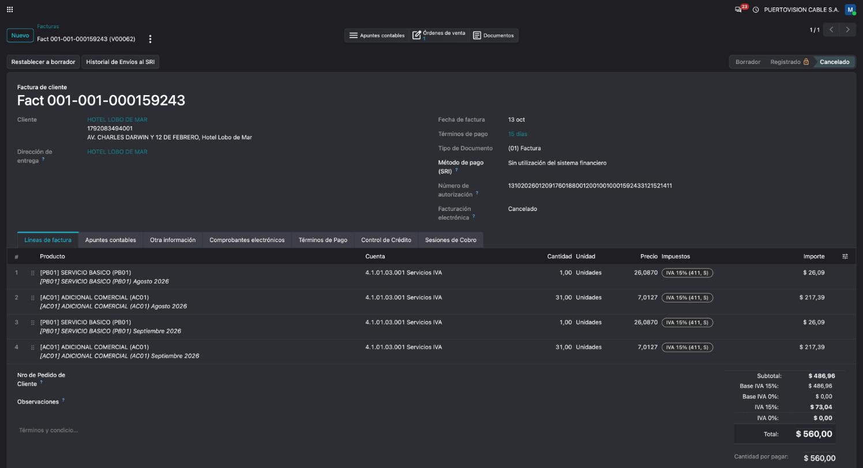
Task: Go to the next record arrow
Action: [x=847, y=29]
